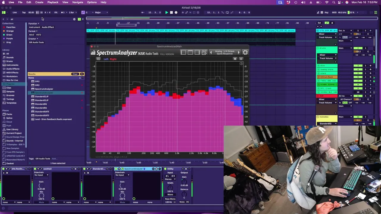Expand the Creator filter in browser
Screen dimensions: 381x214
tap(33, 39)
